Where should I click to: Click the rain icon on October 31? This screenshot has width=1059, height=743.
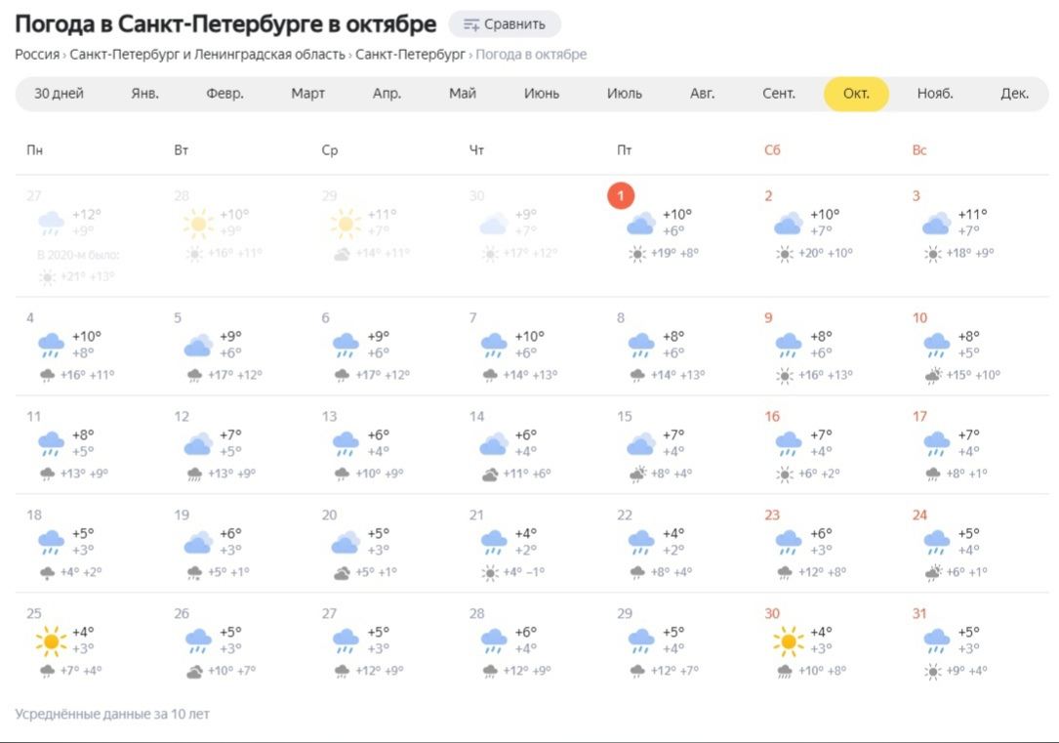935,640
